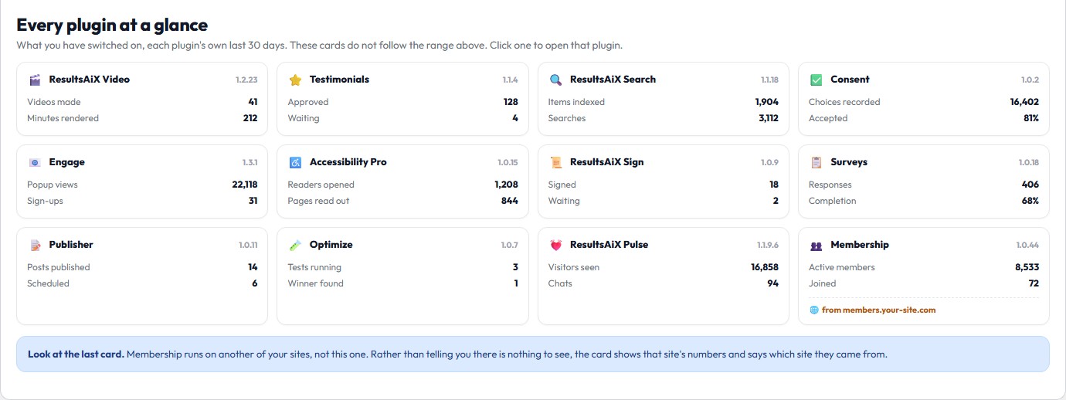Click the globe icon beside members.your-site.com
The image size is (1066, 400).
click(813, 310)
